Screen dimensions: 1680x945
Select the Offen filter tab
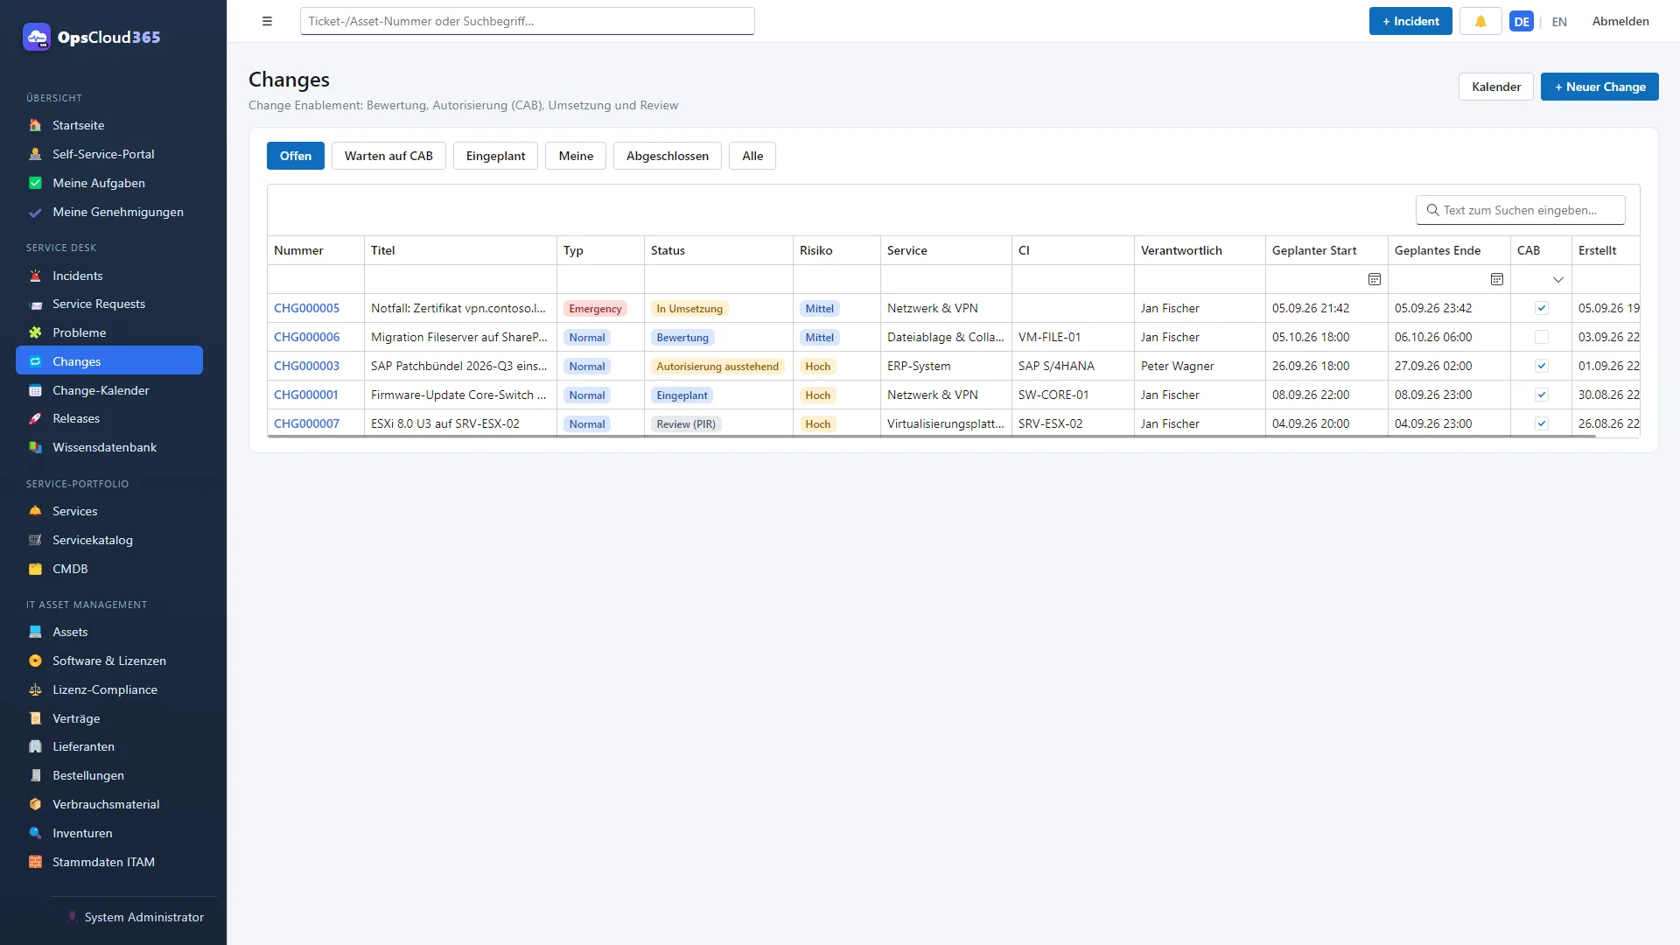tap(296, 156)
